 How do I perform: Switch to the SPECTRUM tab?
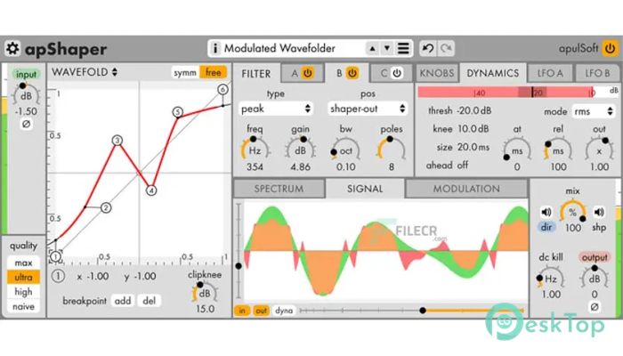279,189
